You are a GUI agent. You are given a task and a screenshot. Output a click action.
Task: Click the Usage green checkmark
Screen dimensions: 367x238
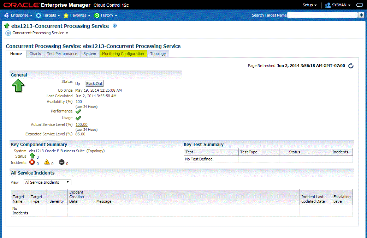(78, 118)
